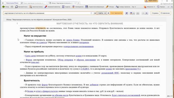
Task: Close the Обзор document tab
Action: tap(75, 3)
